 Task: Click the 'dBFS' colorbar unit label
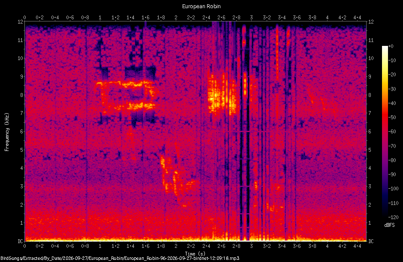click(389, 225)
